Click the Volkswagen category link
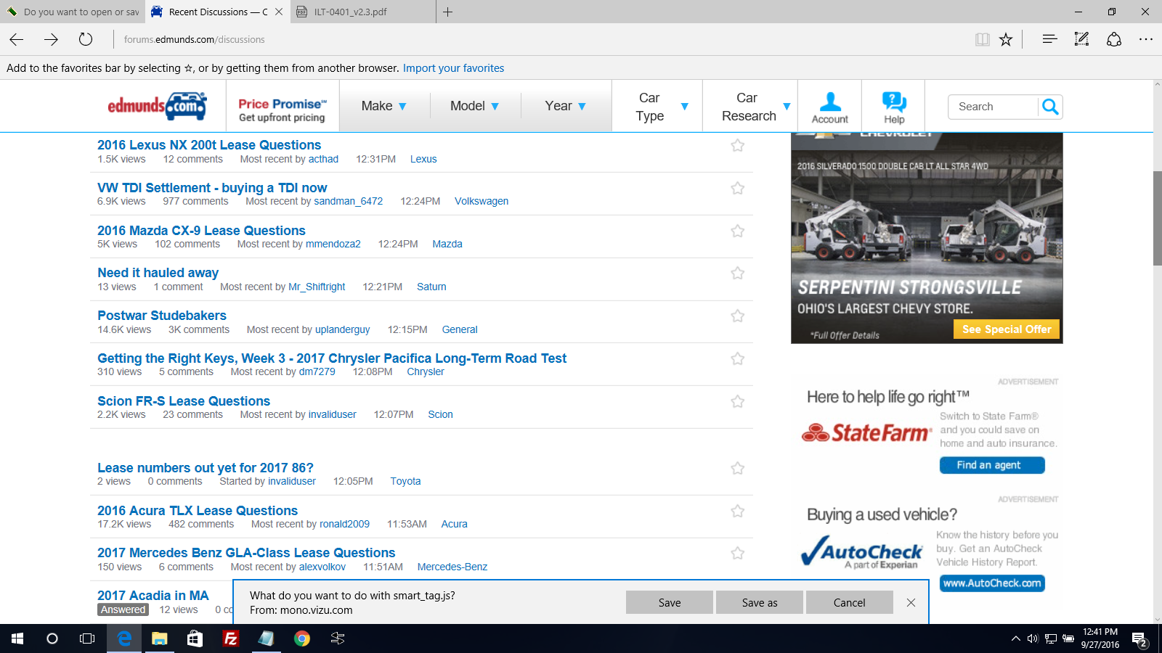 pyautogui.click(x=482, y=201)
